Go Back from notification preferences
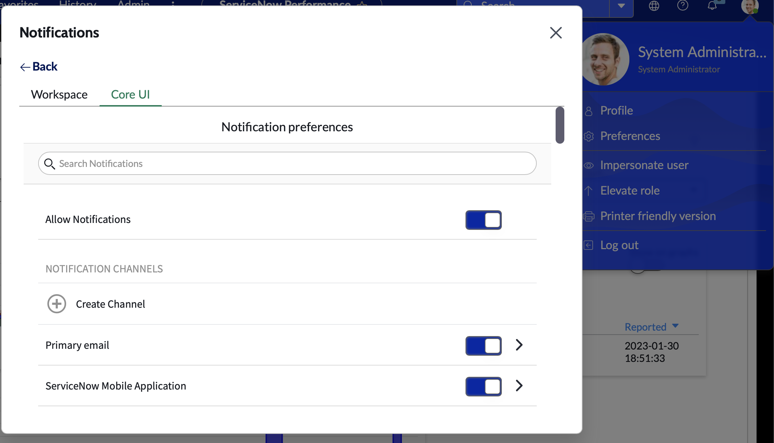 tap(39, 67)
